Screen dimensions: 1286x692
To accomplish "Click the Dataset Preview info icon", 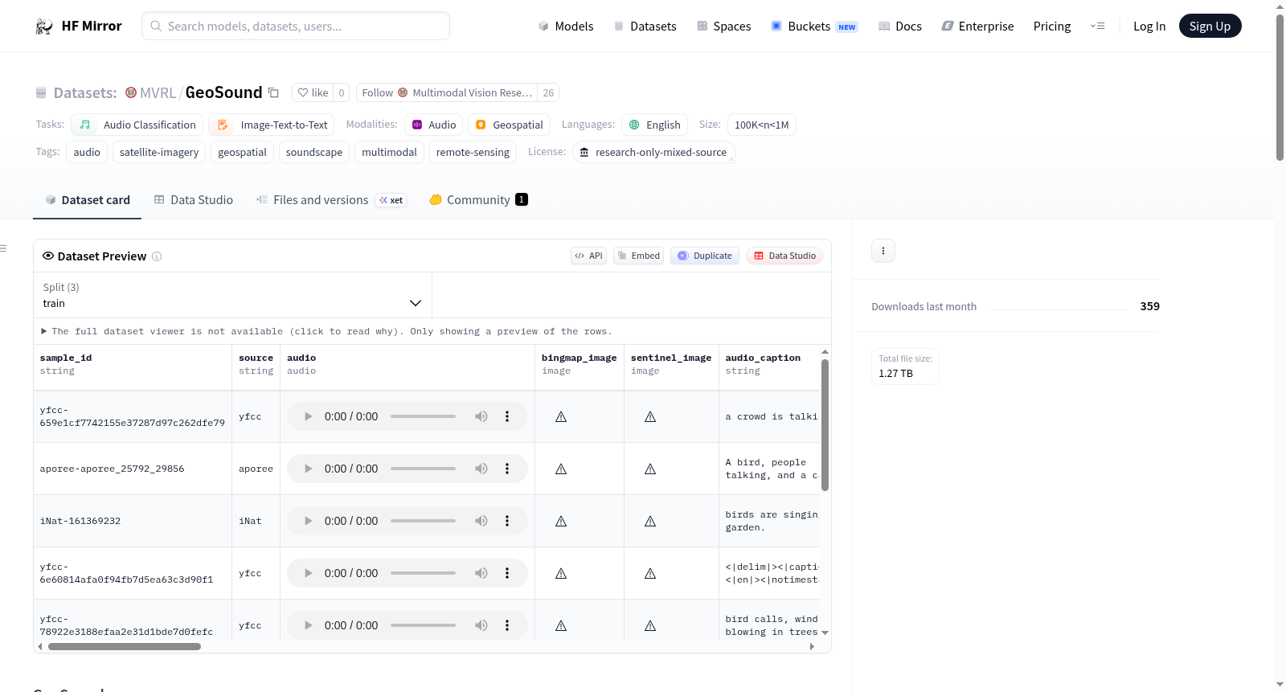I will (x=157, y=256).
